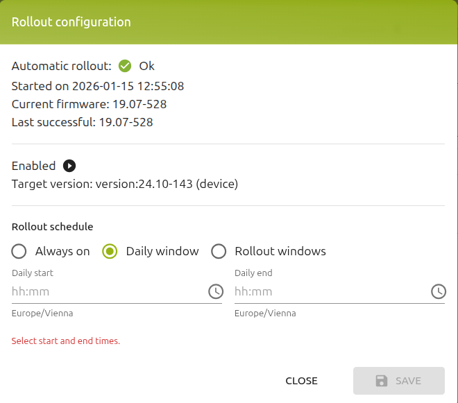Click the Target version text line

click(125, 184)
